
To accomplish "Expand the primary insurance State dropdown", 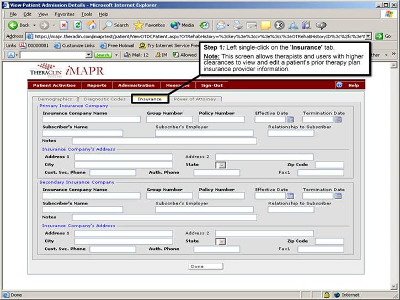I will 221,165.
